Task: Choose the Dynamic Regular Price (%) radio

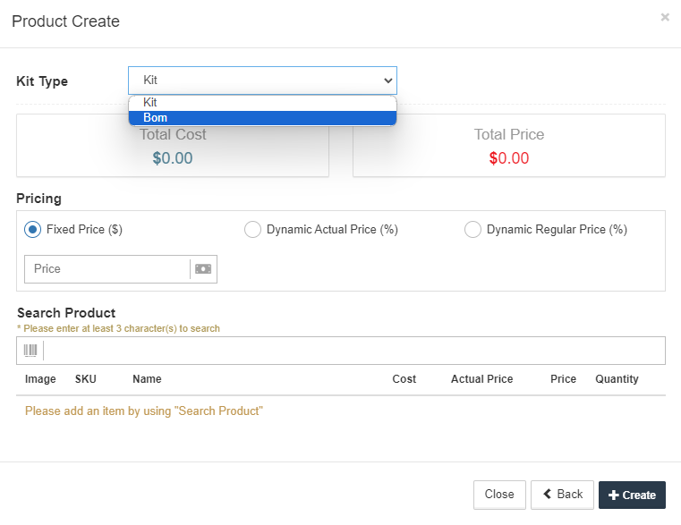Action: click(472, 230)
